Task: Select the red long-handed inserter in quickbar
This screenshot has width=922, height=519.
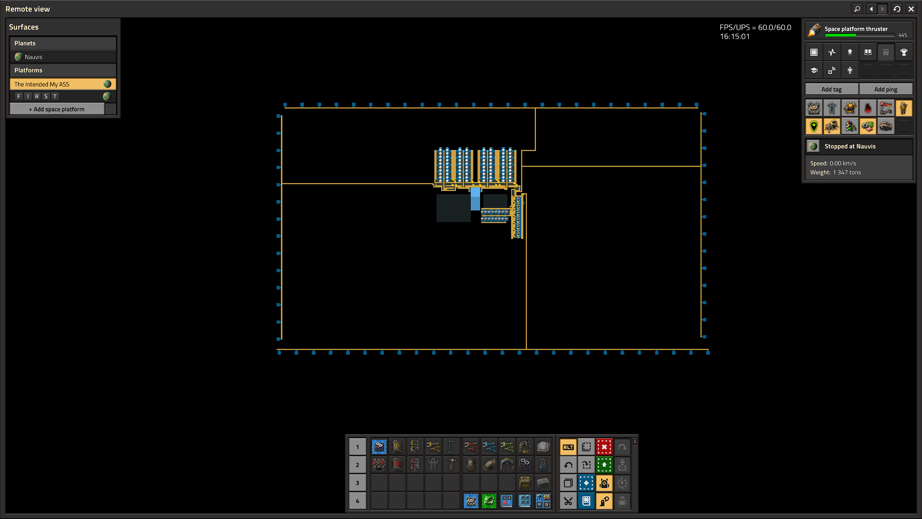Action: (x=471, y=447)
